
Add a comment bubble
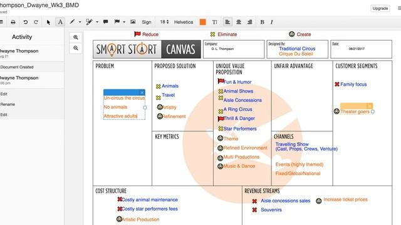click(105, 22)
